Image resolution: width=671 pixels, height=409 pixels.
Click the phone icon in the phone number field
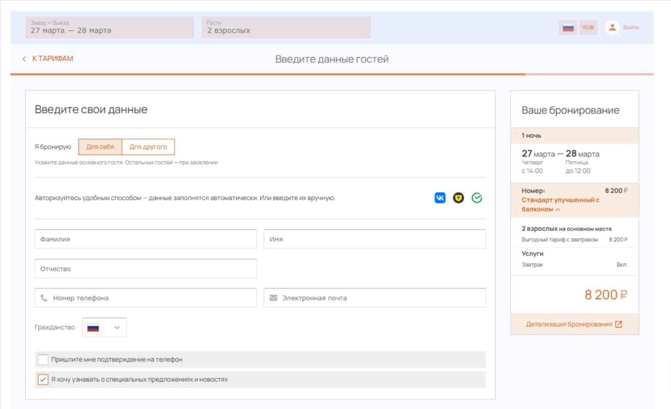(x=44, y=298)
